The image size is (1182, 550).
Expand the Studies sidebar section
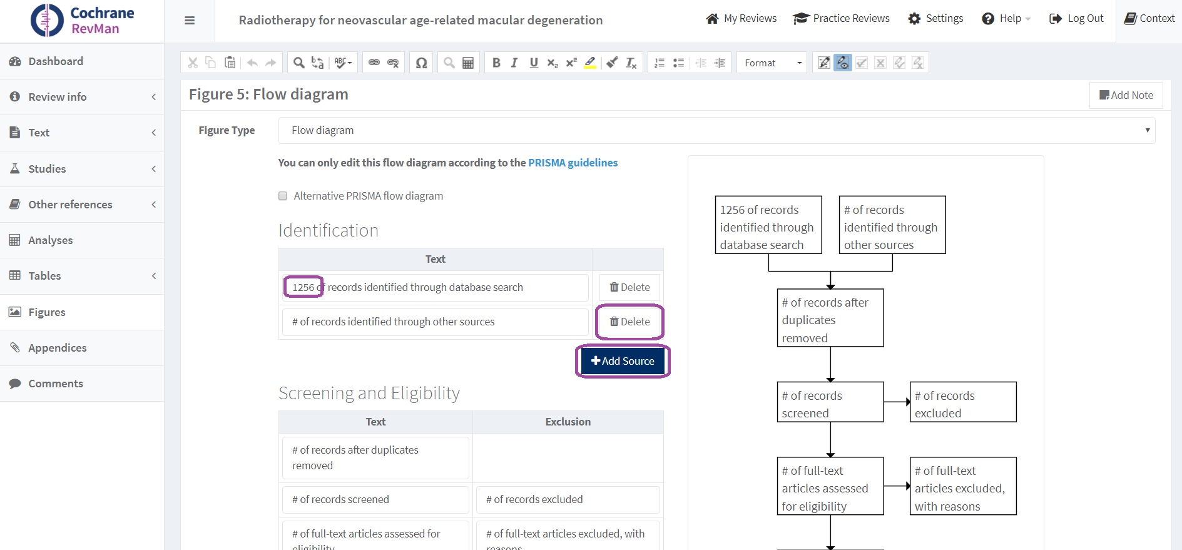point(81,169)
